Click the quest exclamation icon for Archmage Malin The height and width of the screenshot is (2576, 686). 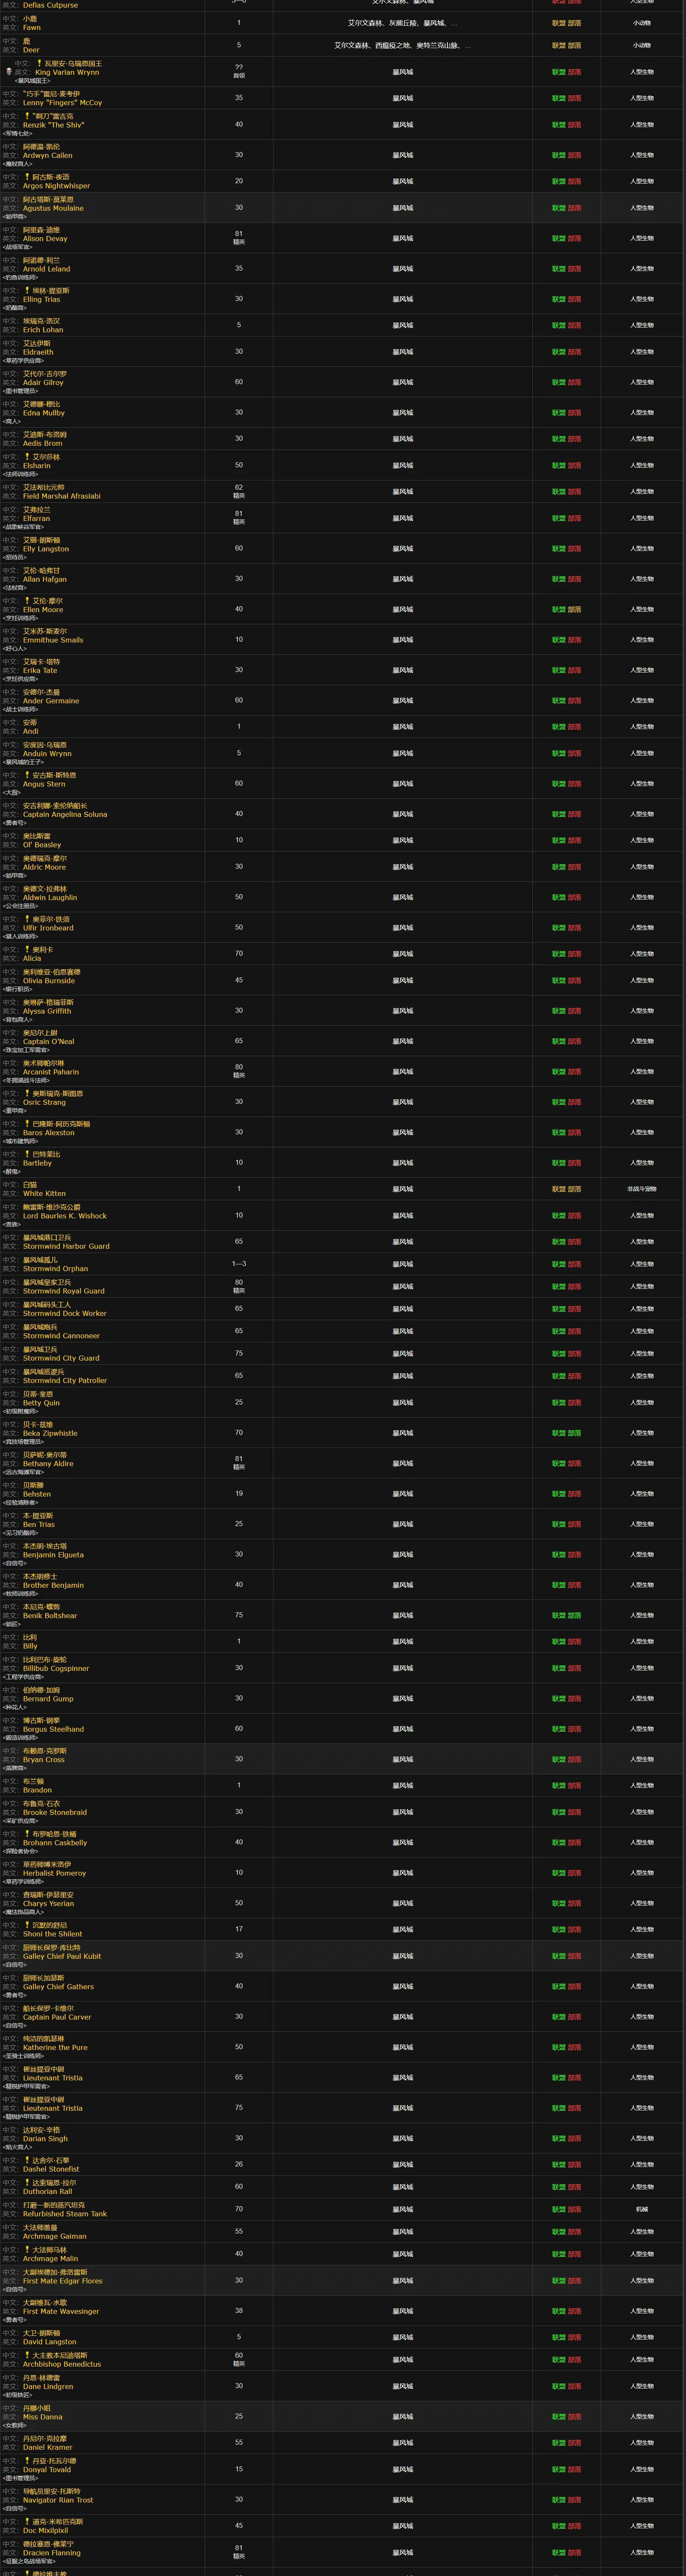[28, 2249]
